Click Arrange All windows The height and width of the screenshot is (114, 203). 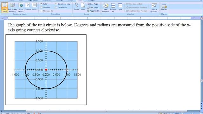[113, 8]
